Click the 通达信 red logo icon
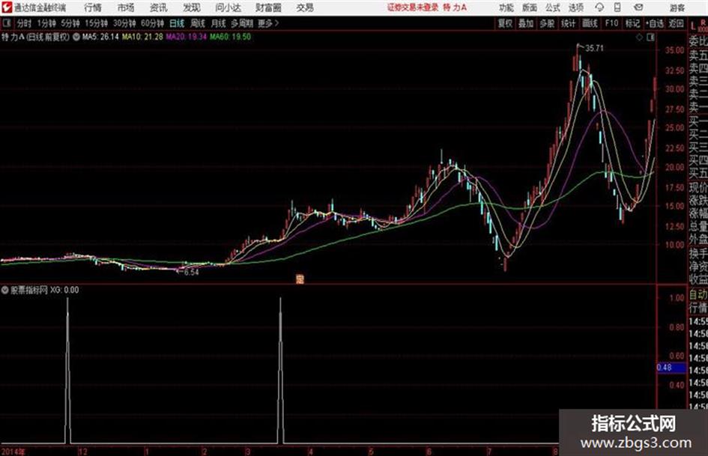The width and height of the screenshot is (708, 456). [x=6, y=7]
